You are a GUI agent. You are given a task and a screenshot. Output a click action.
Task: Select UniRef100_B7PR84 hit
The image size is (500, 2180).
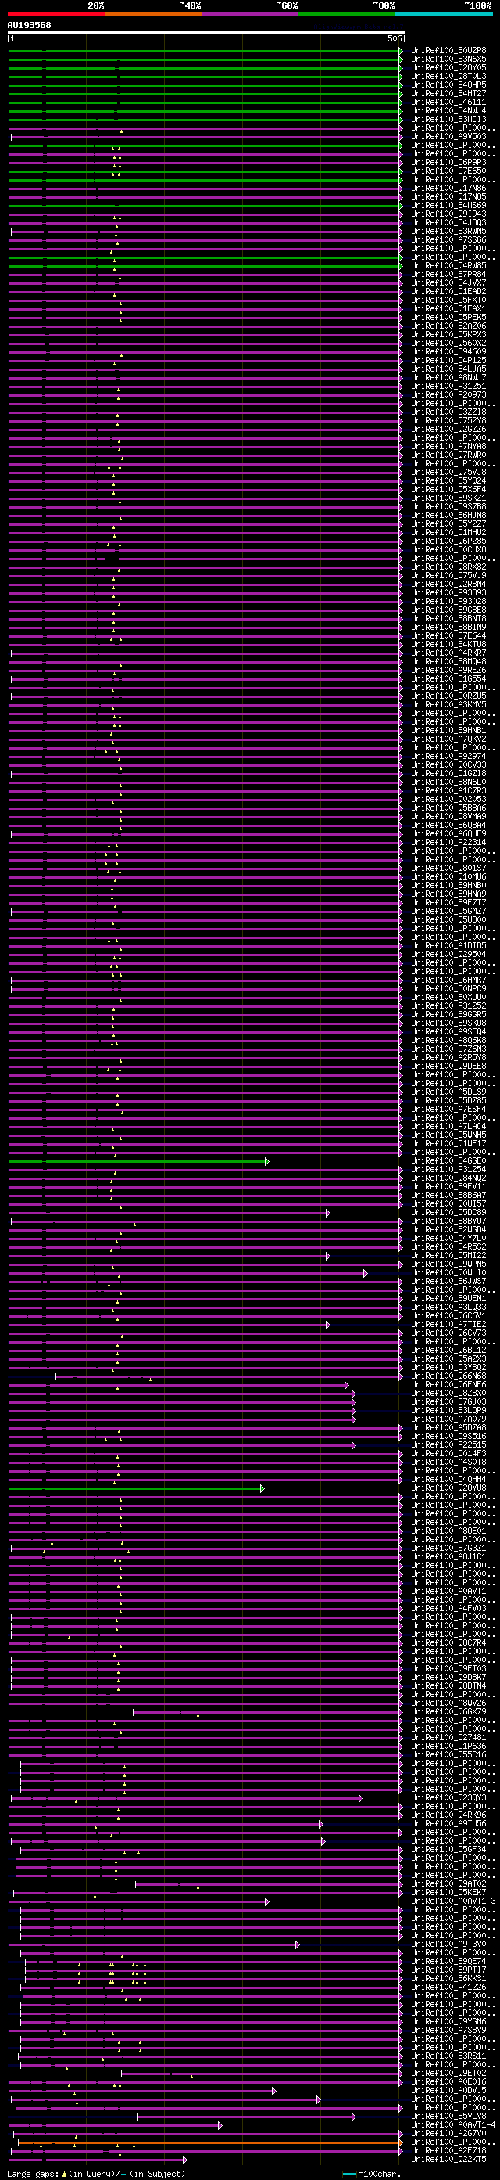[448, 274]
